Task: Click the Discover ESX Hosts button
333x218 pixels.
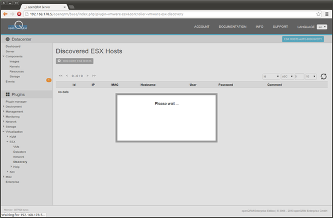Action: coord(74,61)
